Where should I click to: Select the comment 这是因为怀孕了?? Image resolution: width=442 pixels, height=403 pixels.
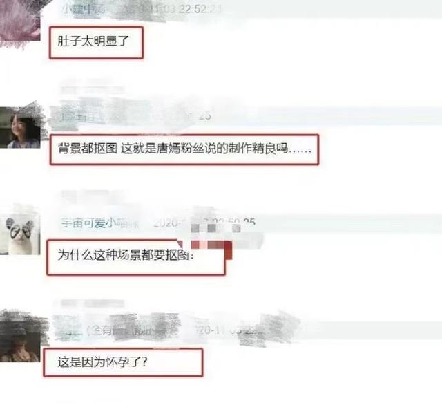tap(123, 363)
